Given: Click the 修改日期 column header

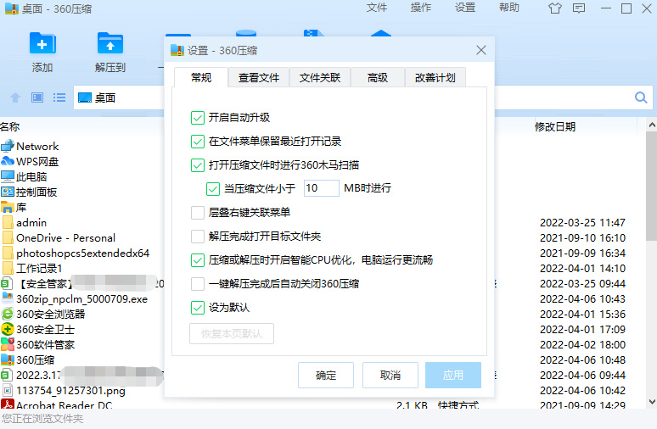Looking at the screenshot, I should click(x=555, y=127).
